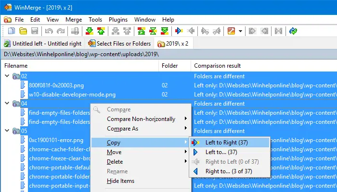This screenshot has width=337, height=192.
Task: Click the Refresh toolbar icon
Action: [x=293, y=31]
